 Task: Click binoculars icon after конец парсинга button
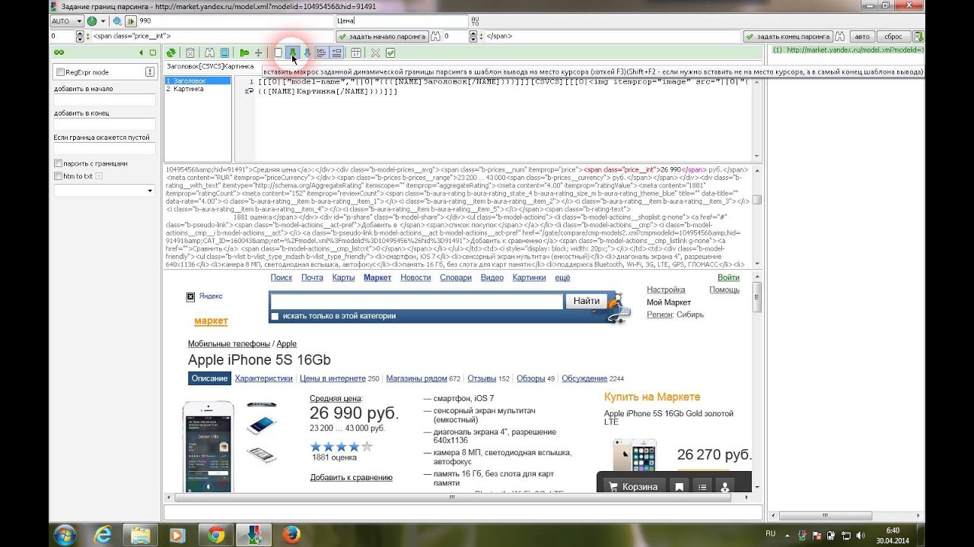(840, 36)
